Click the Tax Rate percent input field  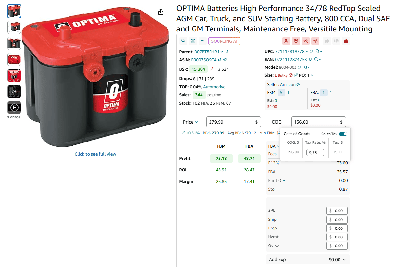[315, 152]
